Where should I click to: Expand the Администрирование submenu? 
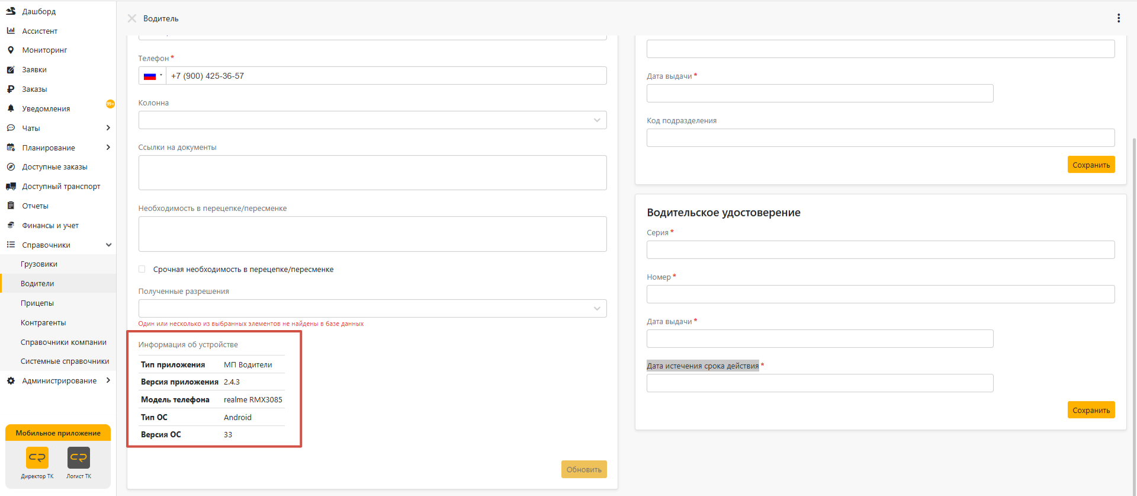pos(108,380)
